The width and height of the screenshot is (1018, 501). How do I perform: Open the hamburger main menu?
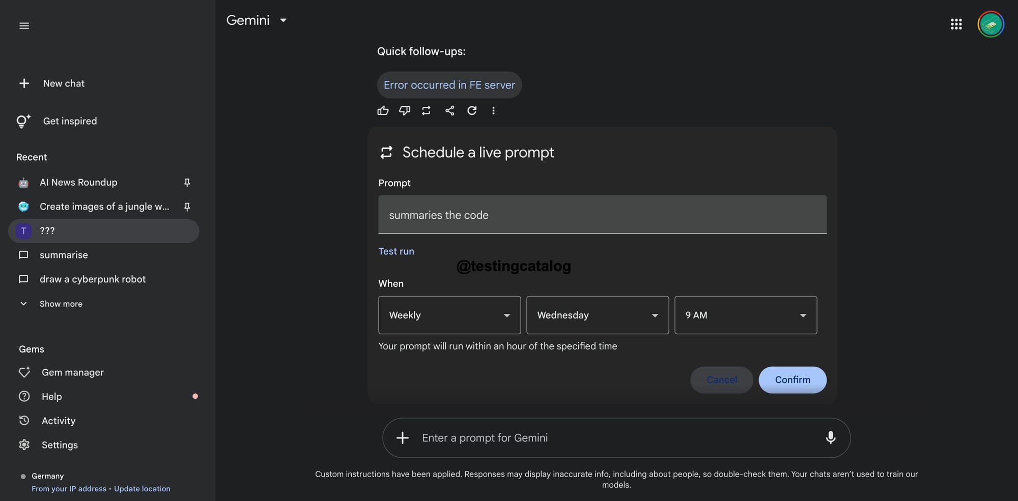pyautogui.click(x=24, y=26)
